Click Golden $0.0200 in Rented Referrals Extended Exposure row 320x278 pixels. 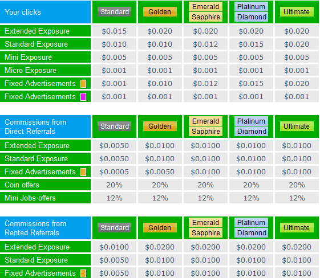click(x=160, y=247)
